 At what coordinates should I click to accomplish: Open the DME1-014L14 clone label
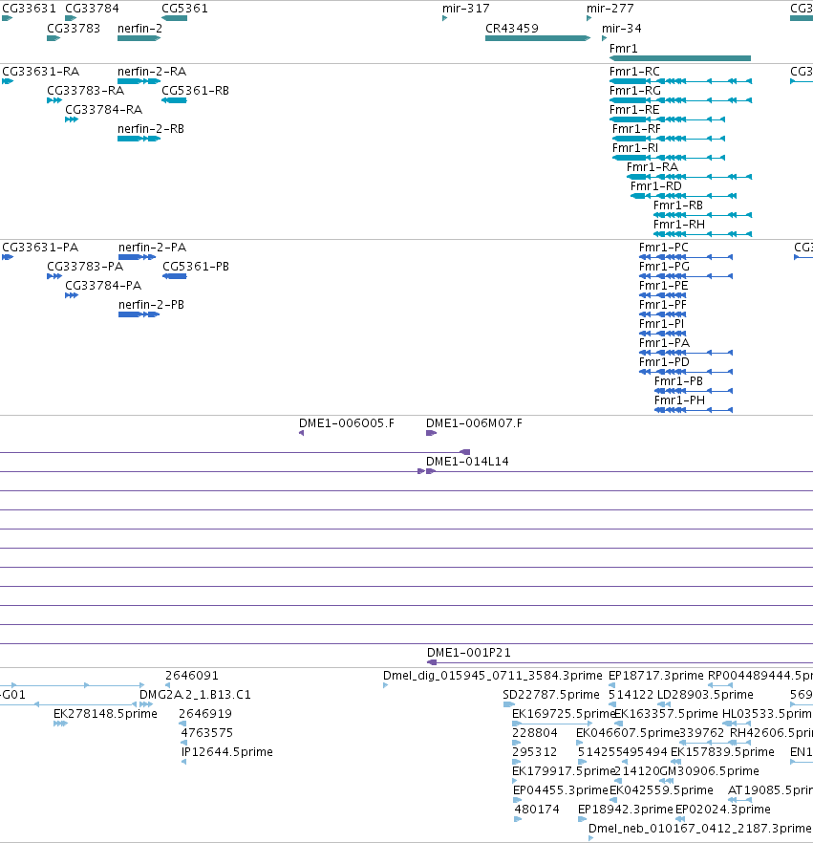pos(467,462)
